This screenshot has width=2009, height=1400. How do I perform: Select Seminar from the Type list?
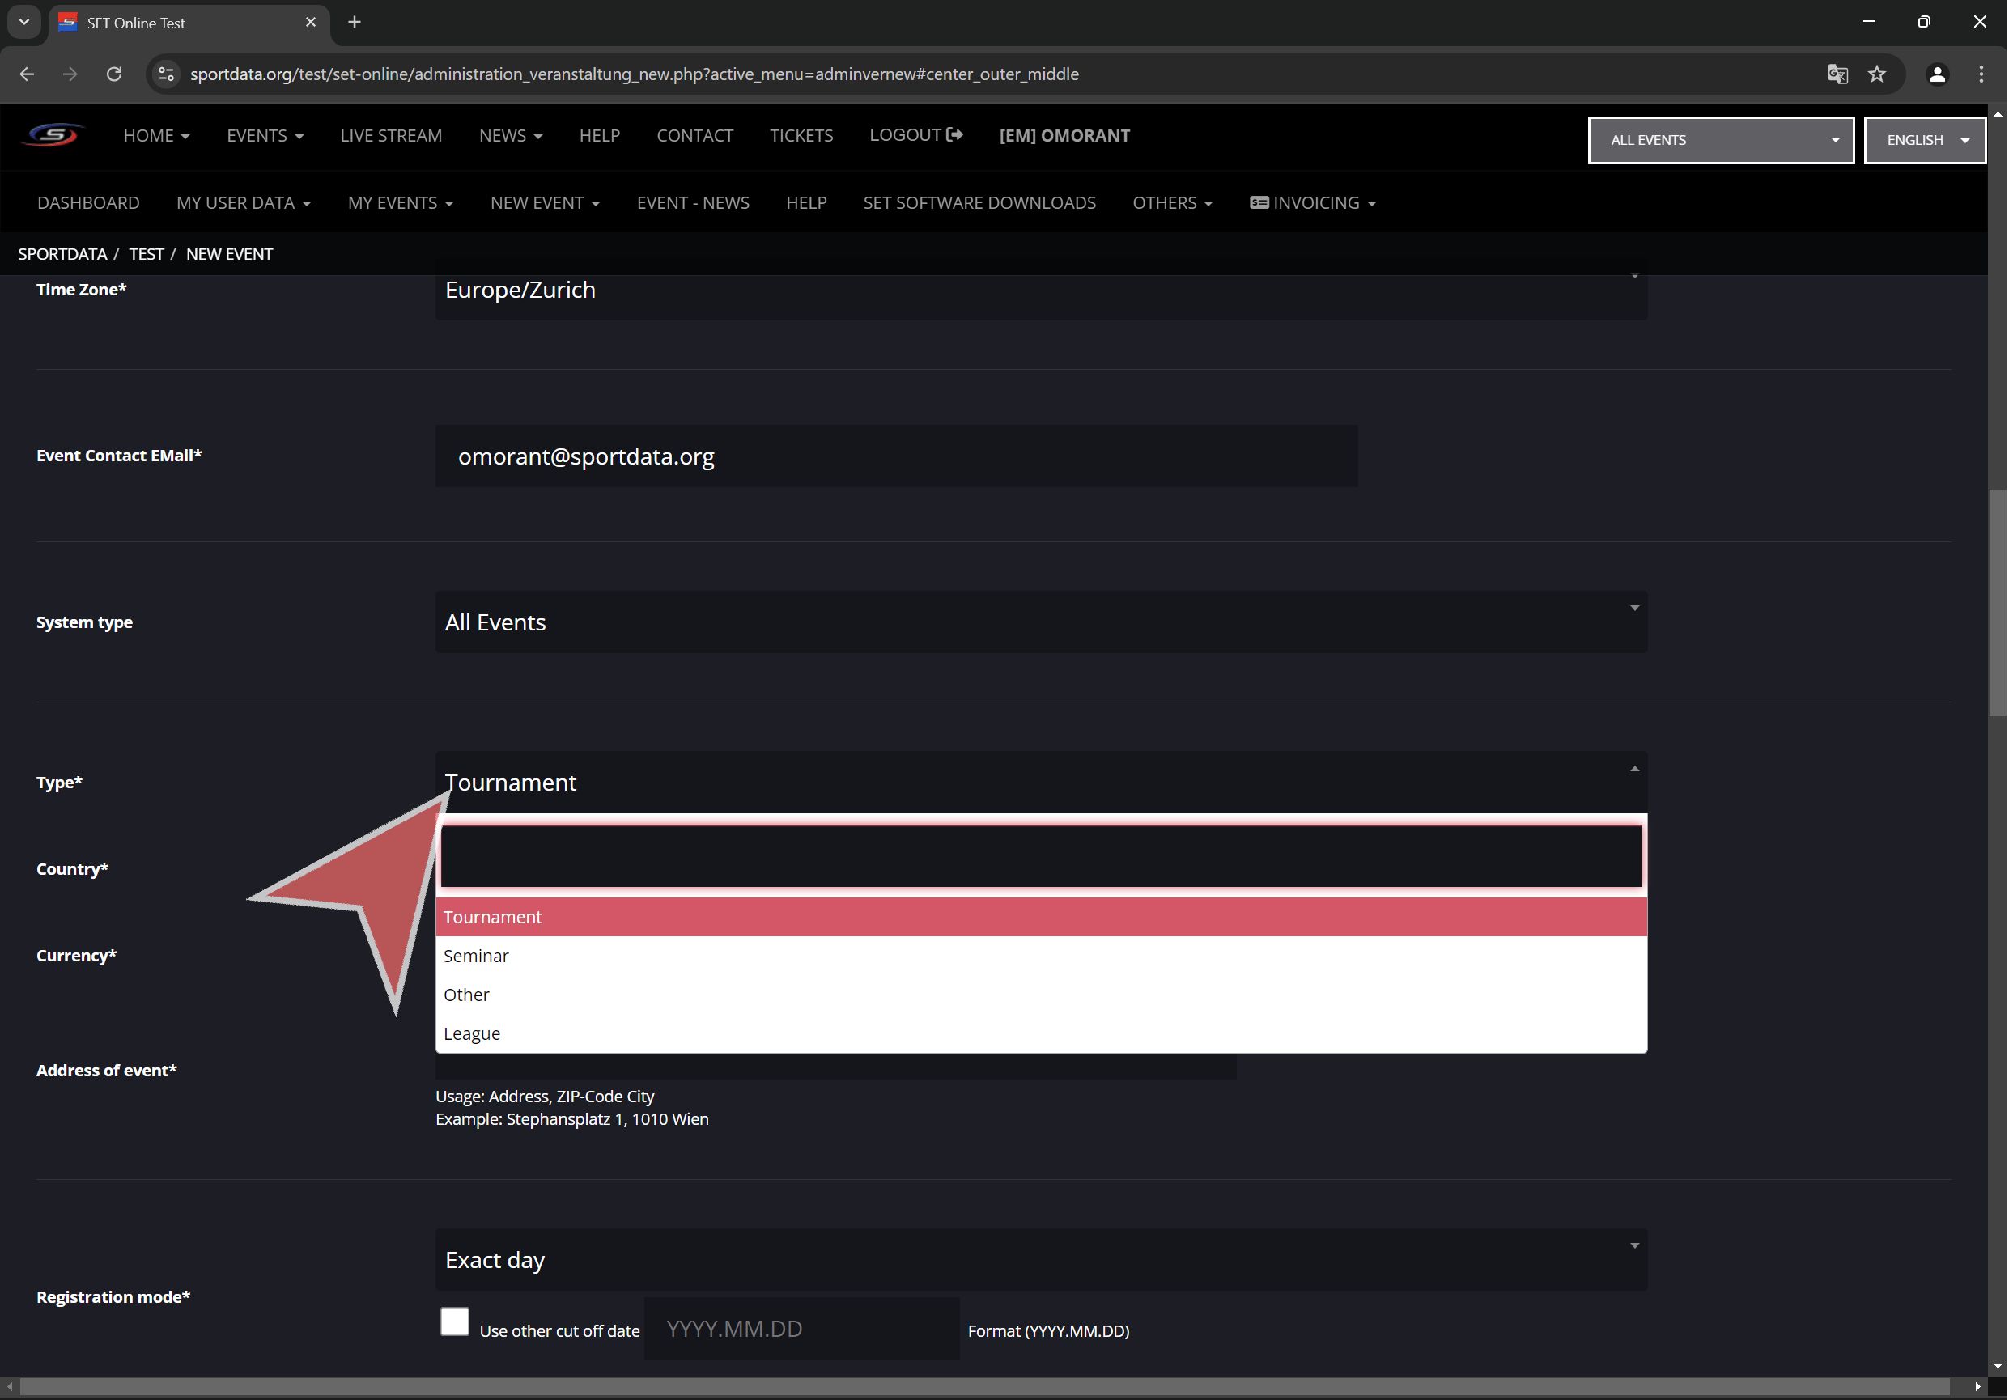(476, 956)
